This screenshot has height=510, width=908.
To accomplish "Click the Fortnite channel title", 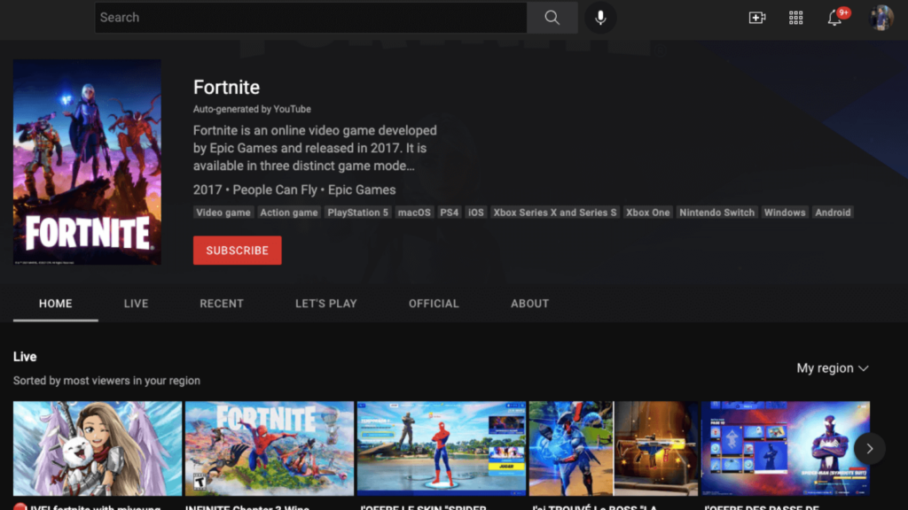I will (226, 88).
